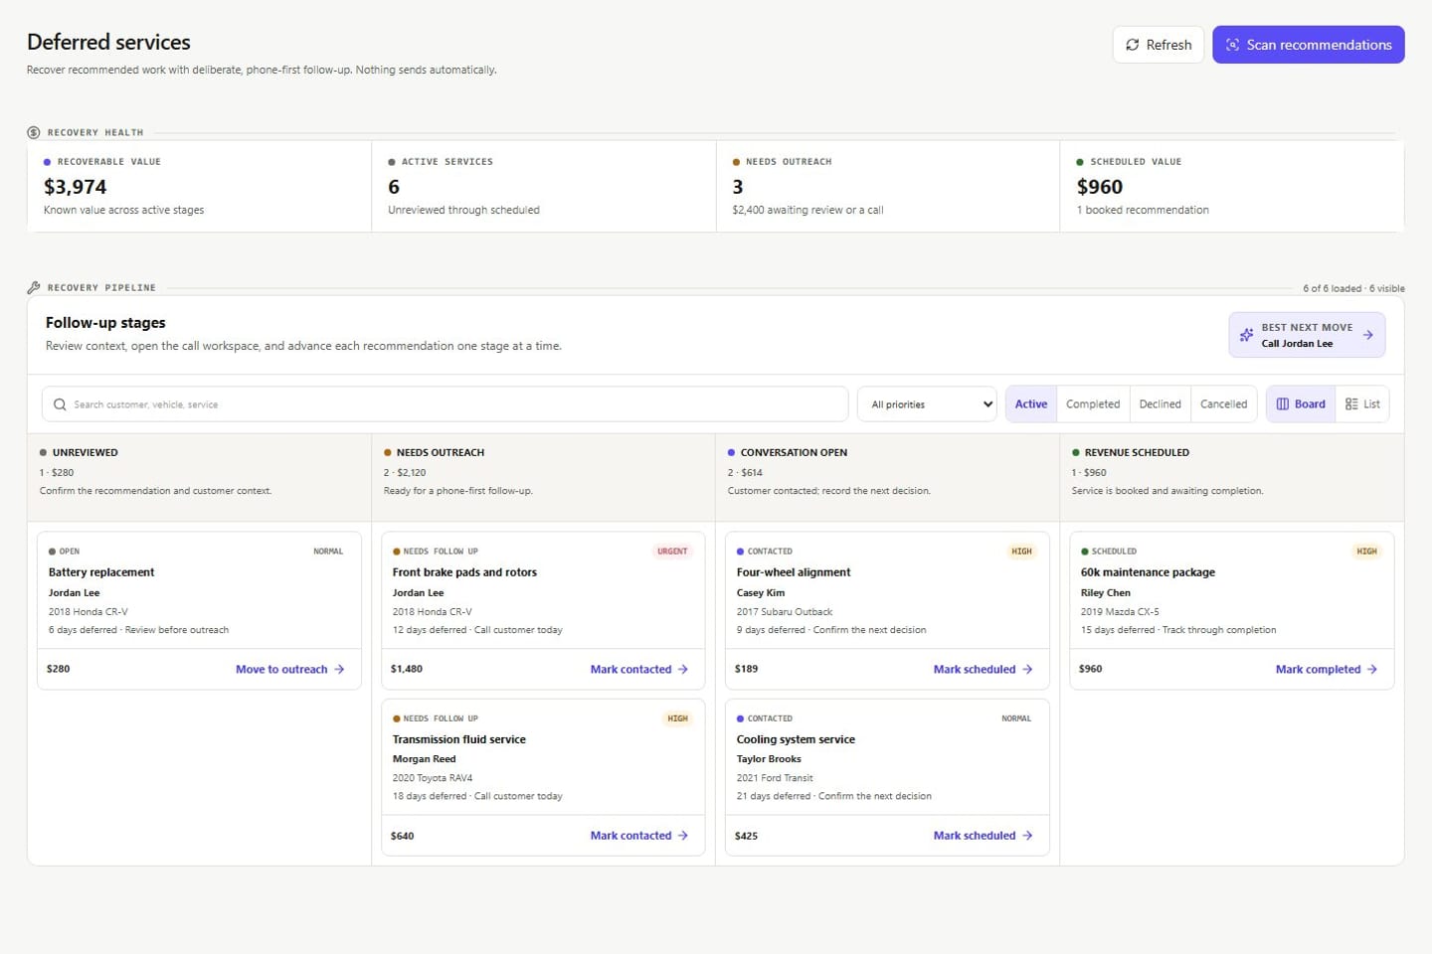The width and height of the screenshot is (1432, 954).
Task: Click Move to outreach on Battery replacement
Action: pyautogui.click(x=290, y=669)
